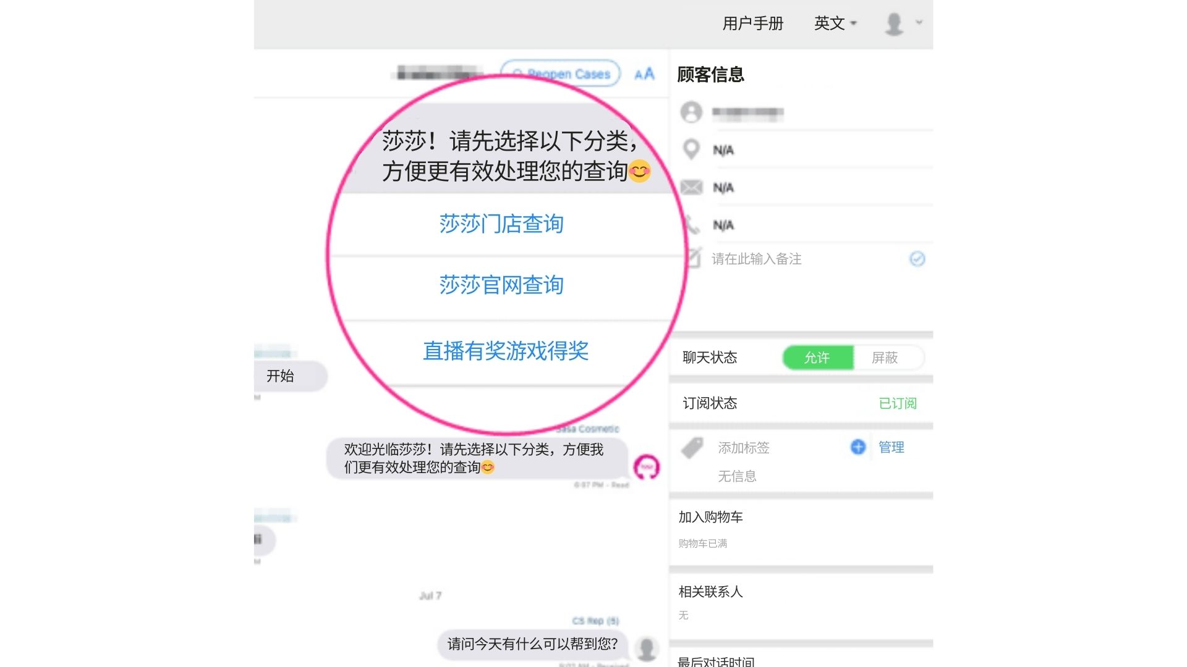The width and height of the screenshot is (1187, 667).
Task: Click the 请问今天有什么可以帮到您 message bubble
Action: [532, 644]
